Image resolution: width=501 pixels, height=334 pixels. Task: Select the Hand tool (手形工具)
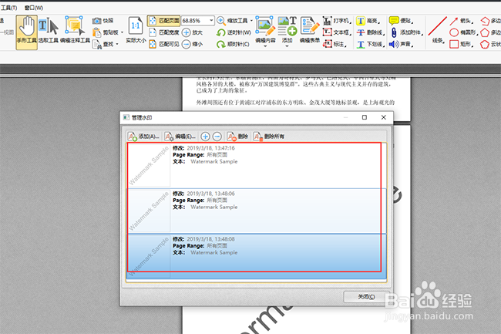27,32
